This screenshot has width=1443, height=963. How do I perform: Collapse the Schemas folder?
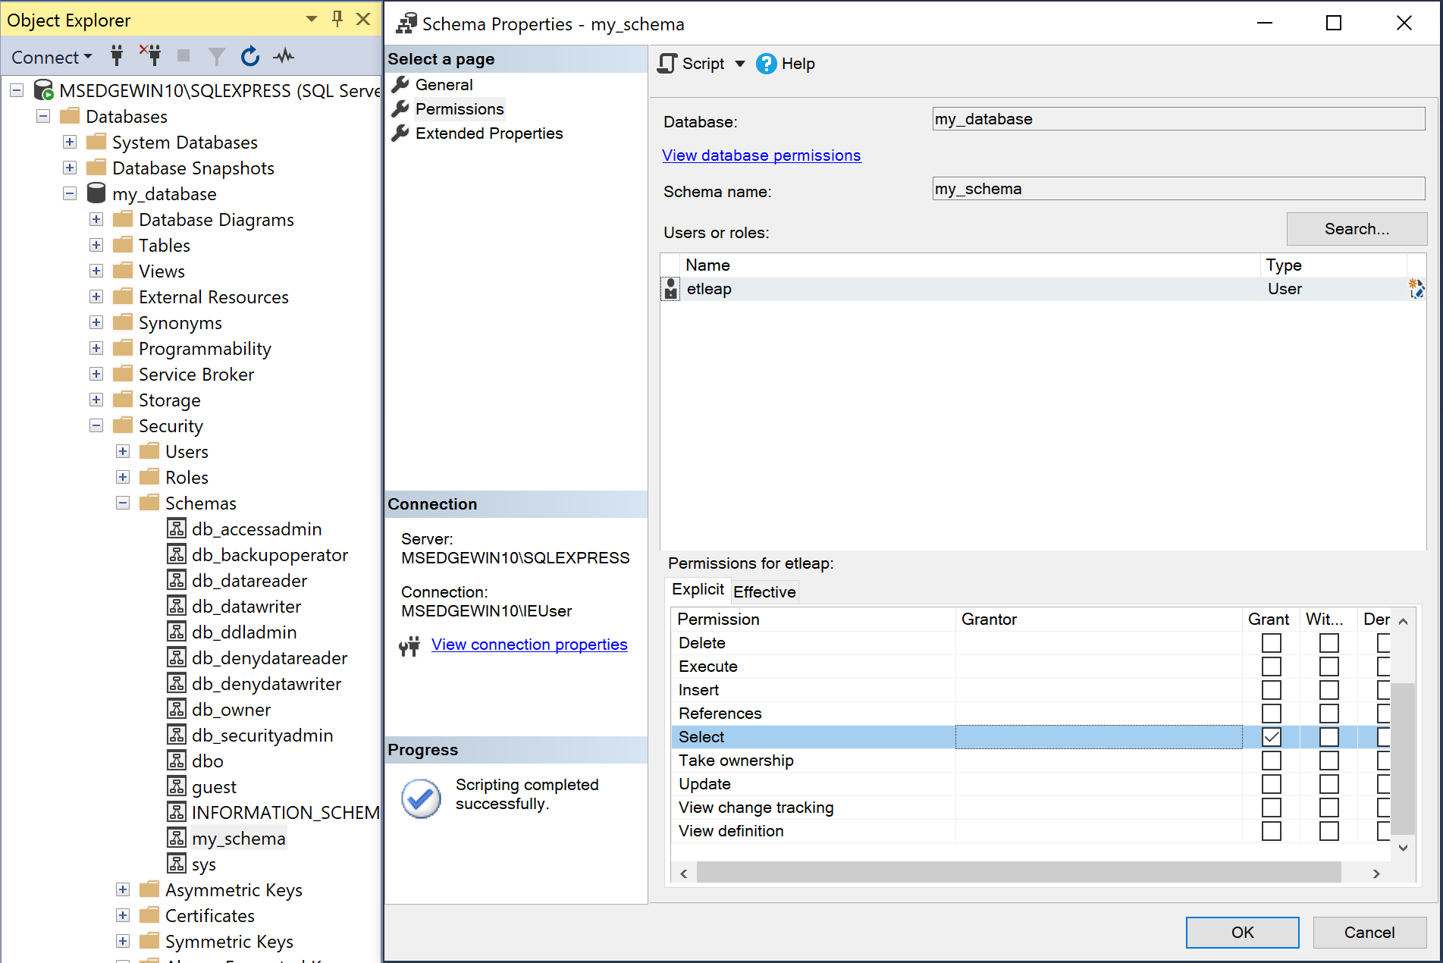122,503
